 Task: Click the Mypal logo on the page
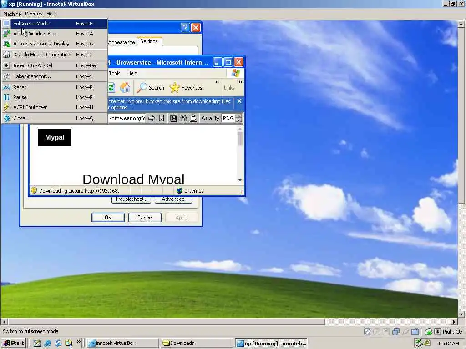pos(55,137)
